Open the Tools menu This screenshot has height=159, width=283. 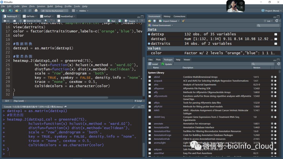click(77, 6)
